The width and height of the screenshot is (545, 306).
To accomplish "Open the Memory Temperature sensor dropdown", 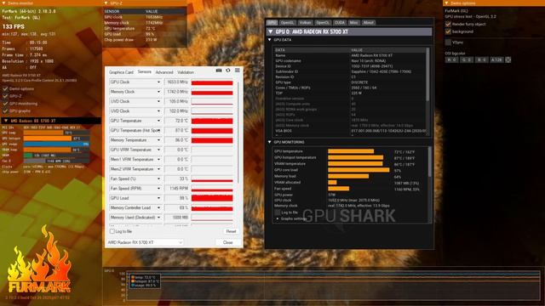I will point(158,140).
